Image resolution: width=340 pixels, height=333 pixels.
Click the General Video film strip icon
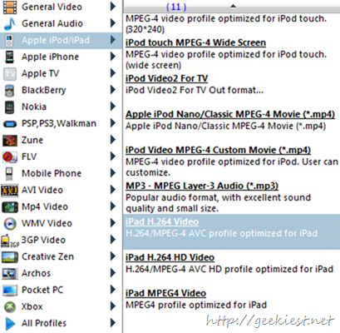coord(10,7)
